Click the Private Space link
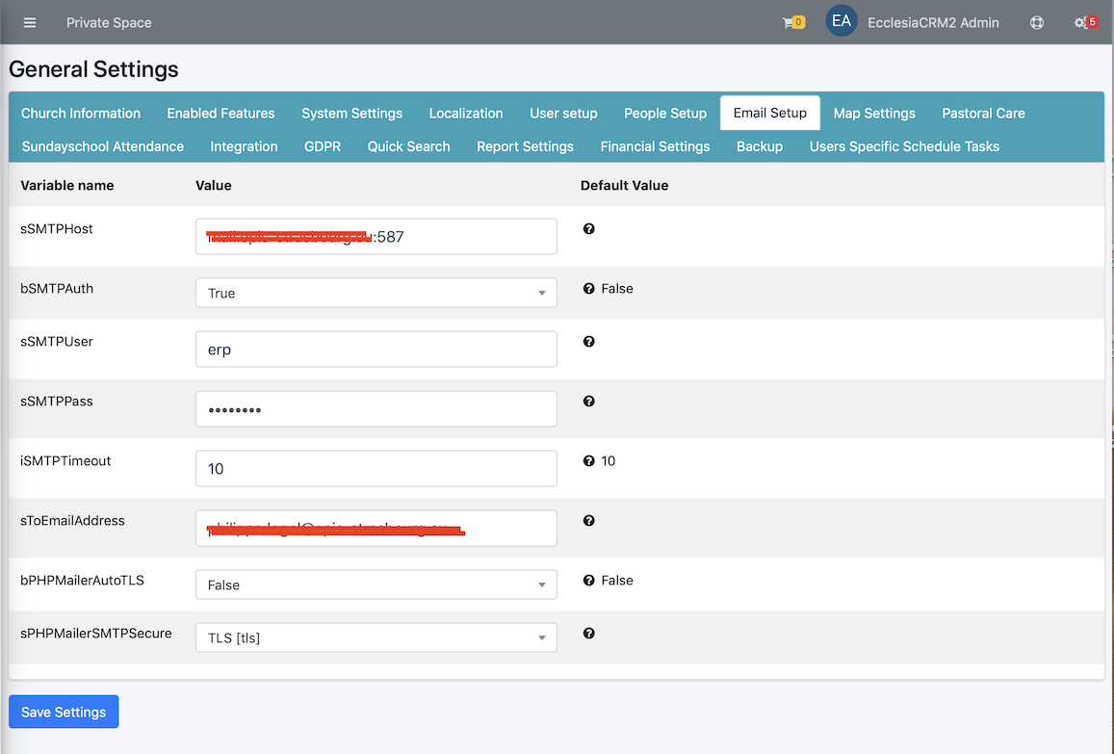 (109, 23)
